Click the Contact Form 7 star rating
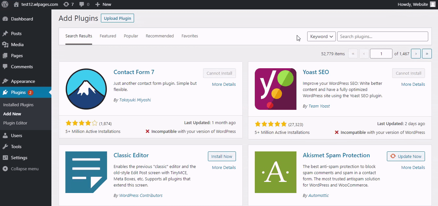This screenshot has height=206, width=438. [81, 123]
